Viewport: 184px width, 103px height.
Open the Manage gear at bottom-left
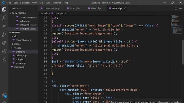tap(4, 102)
